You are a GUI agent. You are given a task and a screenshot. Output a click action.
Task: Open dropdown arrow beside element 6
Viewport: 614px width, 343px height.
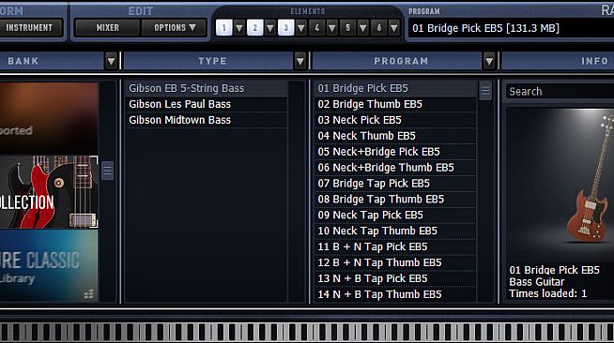tap(394, 28)
